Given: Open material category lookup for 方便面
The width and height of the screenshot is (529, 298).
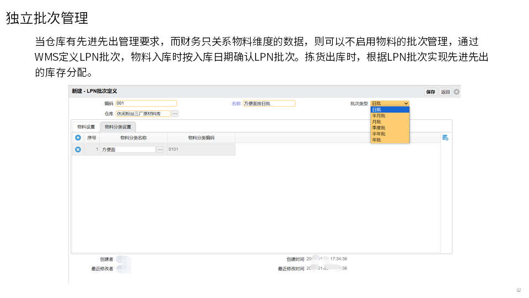Looking at the screenshot, I should 160,150.
